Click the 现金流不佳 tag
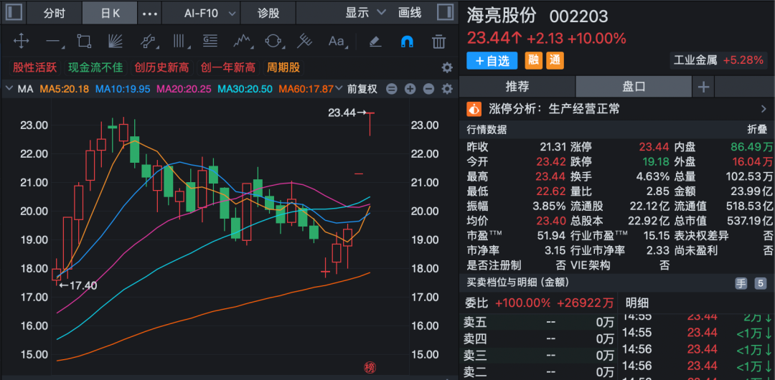Image resolution: width=775 pixels, height=380 pixels. pos(95,67)
